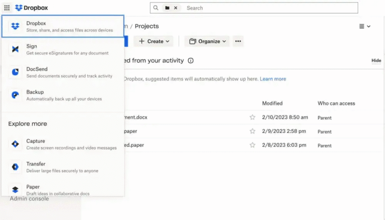Click the Who can access column header
The width and height of the screenshot is (385, 220).
[336, 104]
